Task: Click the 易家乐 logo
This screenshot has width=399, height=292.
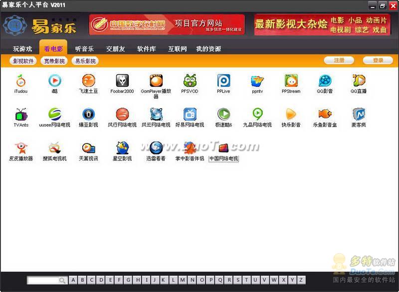Action: tap(40, 26)
